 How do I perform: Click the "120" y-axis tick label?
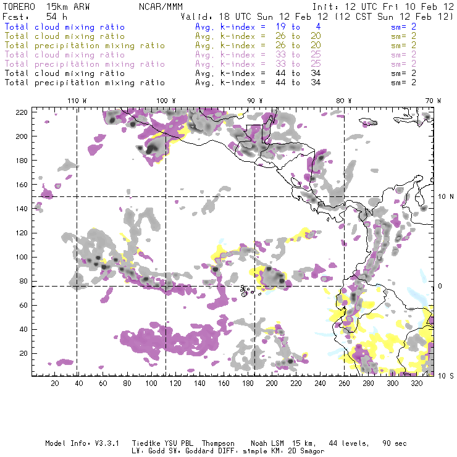point(22,233)
